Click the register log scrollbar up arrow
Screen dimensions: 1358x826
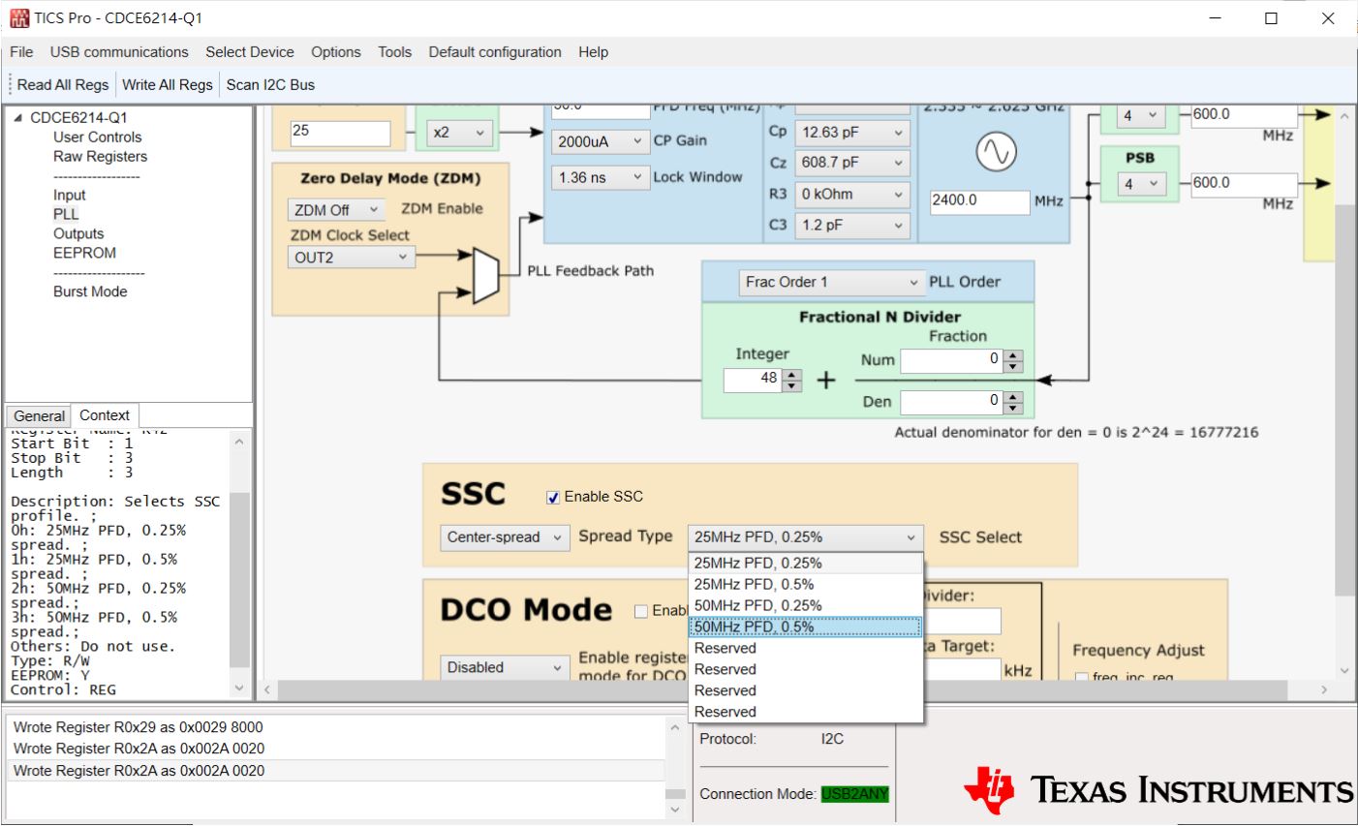click(x=675, y=726)
